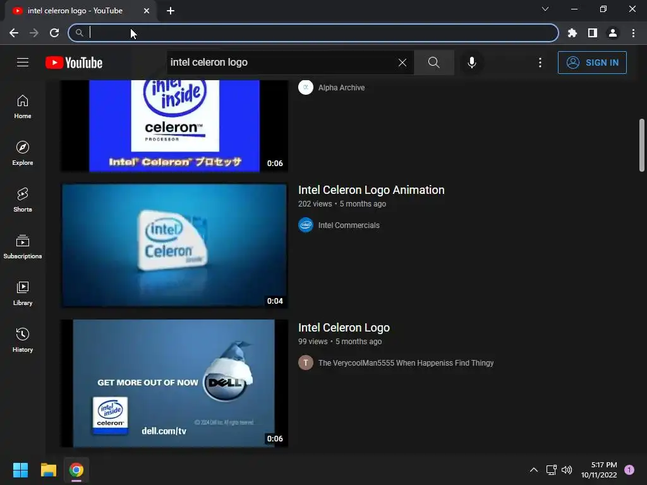Image resolution: width=647 pixels, height=485 pixels.
Task: Click the page vertical scrollbar
Action: [x=642, y=145]
